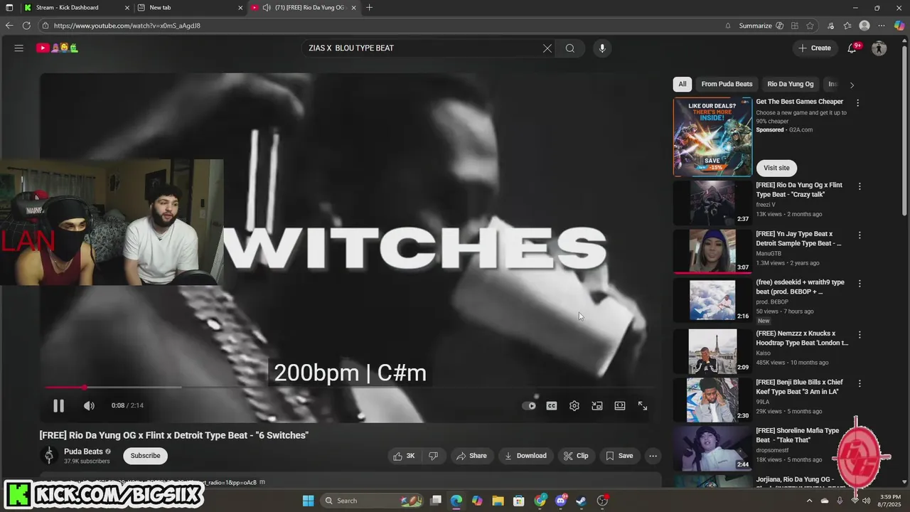Open the 3 Am in LA video title
This screenshot has height=512, width=910.
click(x=799, y=388)
